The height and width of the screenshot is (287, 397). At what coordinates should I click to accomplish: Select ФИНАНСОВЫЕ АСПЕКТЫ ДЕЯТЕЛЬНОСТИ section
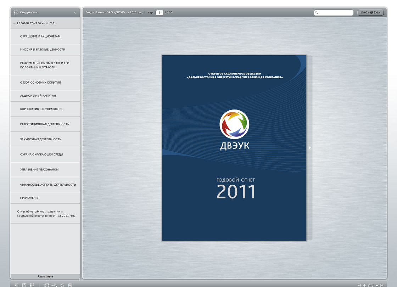coord(45,185)
